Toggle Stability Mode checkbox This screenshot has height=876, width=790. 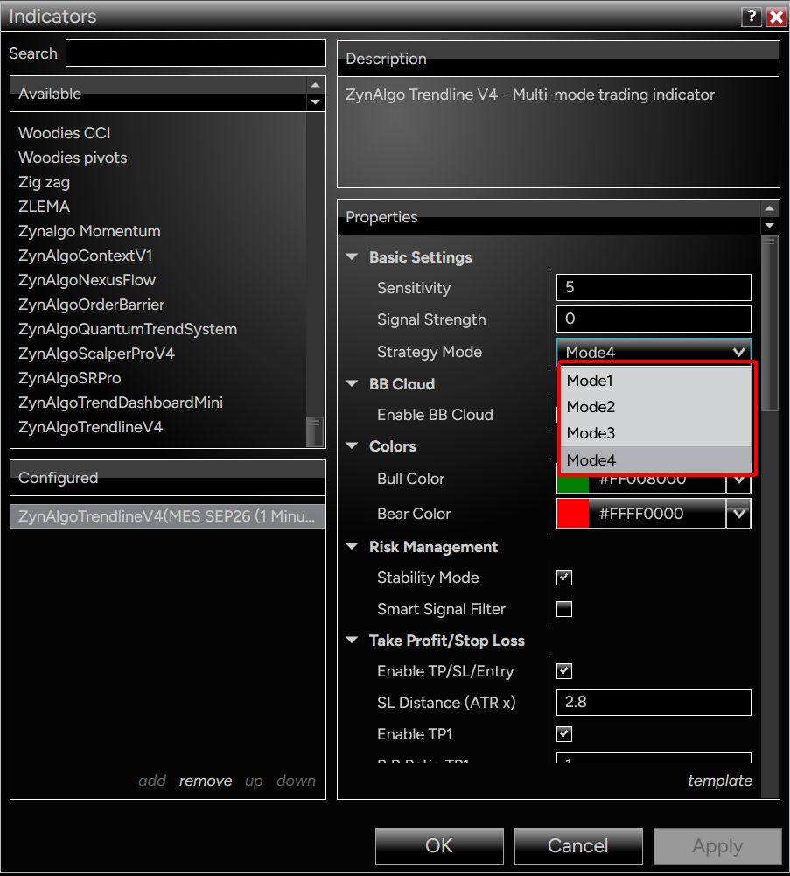click(564, 578)
